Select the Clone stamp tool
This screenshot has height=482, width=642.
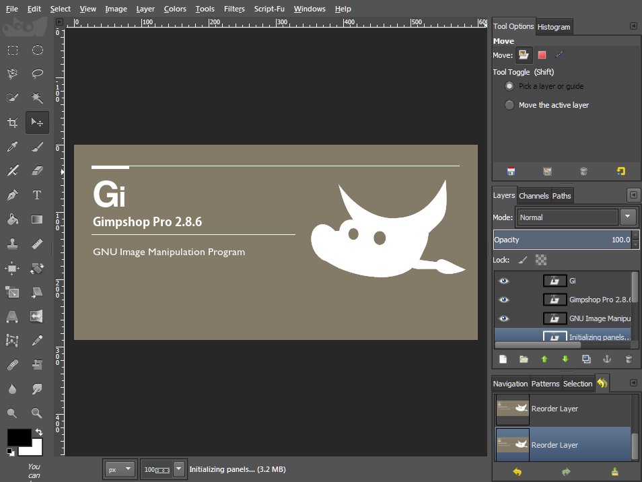(13, 244)
